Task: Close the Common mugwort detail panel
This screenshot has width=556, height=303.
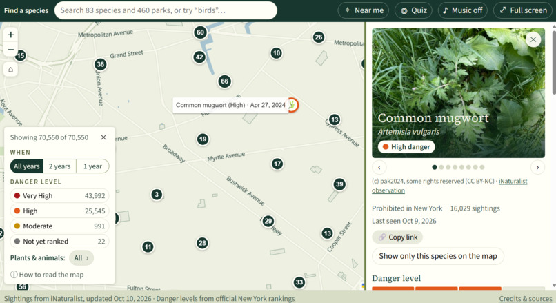Action: (533, 40)
